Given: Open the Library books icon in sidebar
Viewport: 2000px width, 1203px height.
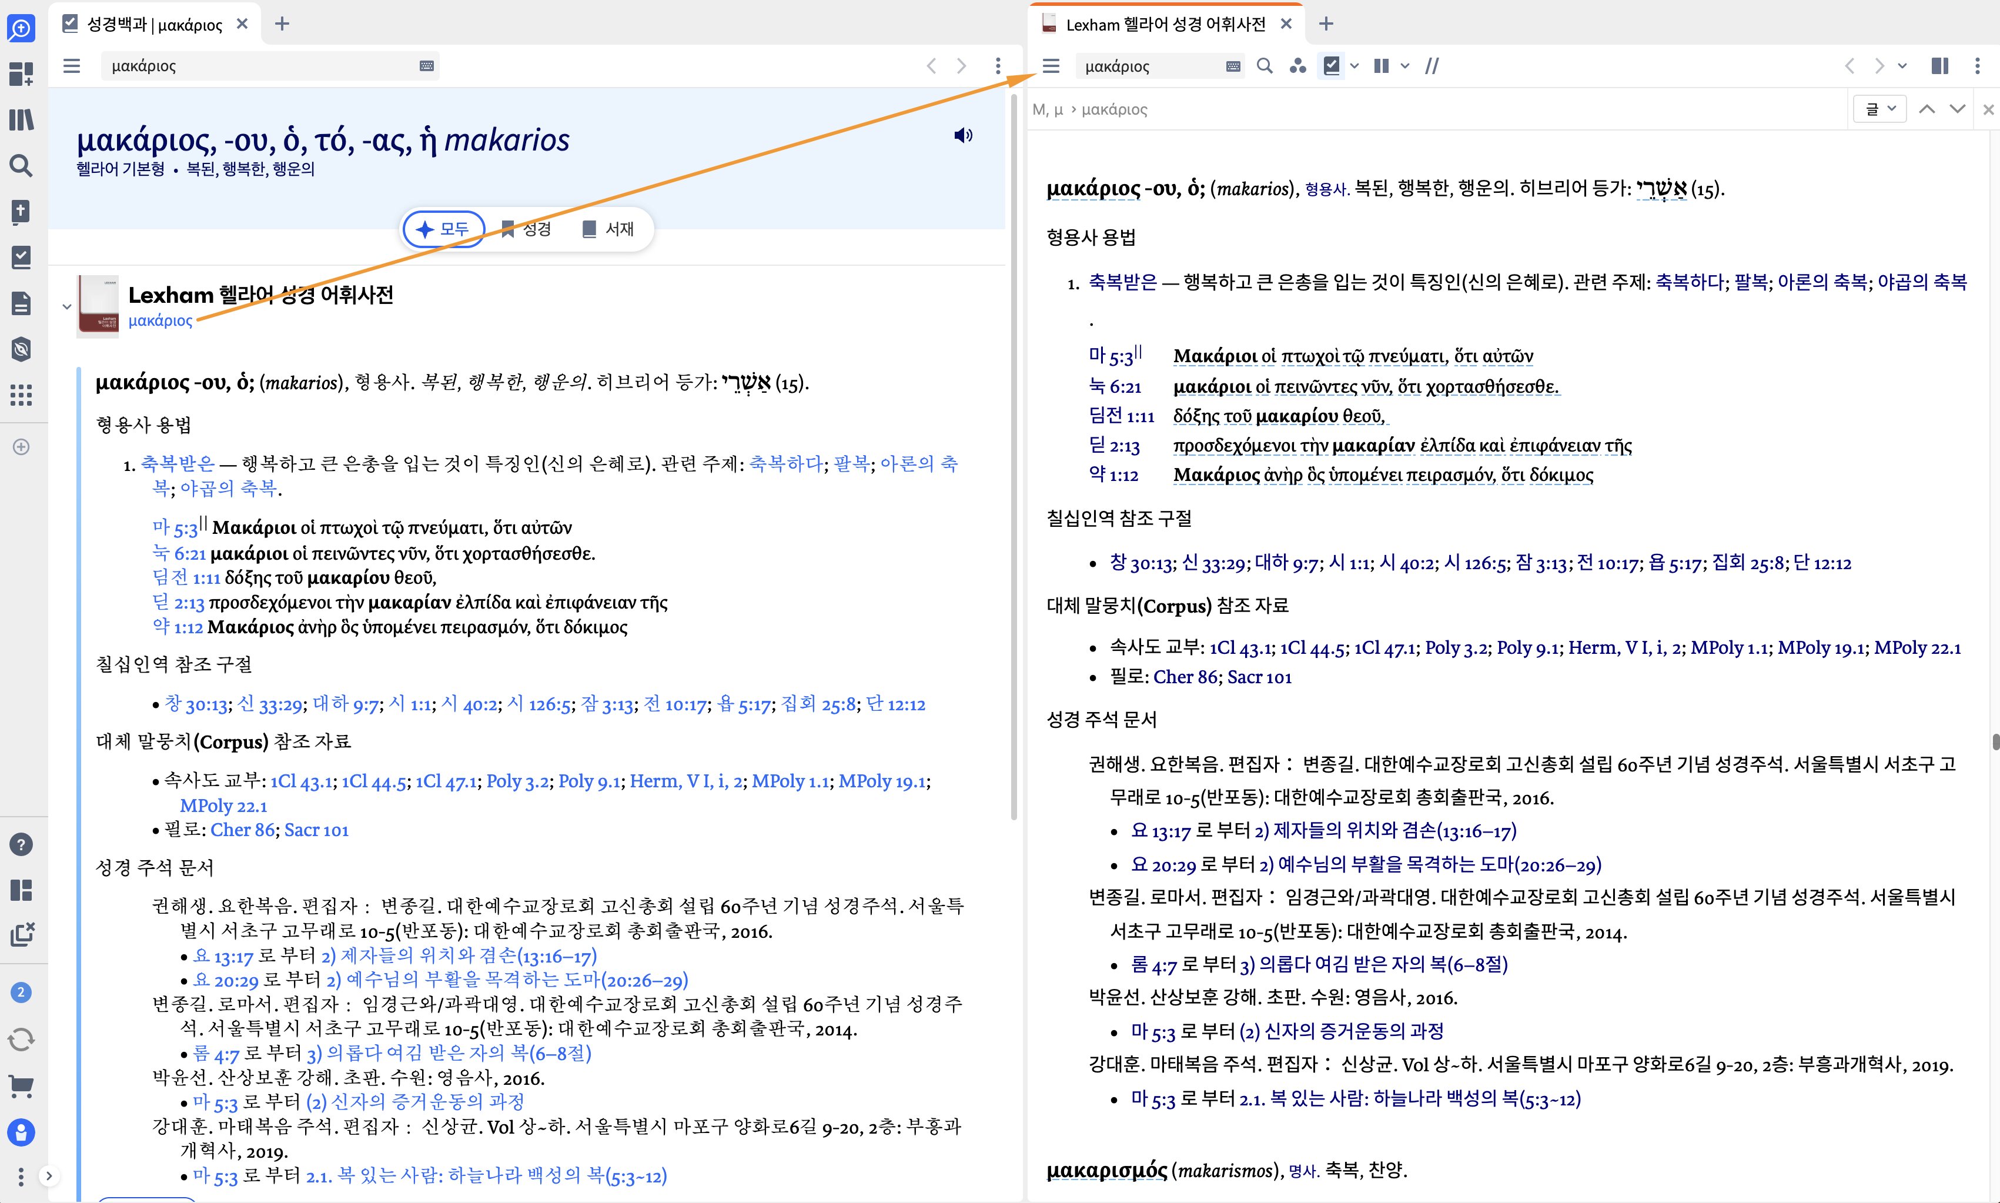Looking at the screenshot, I should [21, 120].
